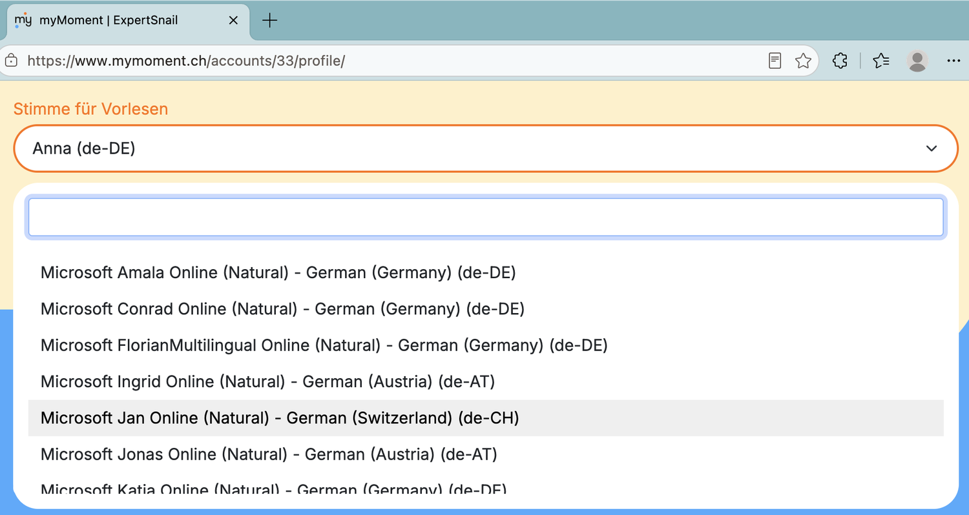Open the favorites list icon

point(881,61)
